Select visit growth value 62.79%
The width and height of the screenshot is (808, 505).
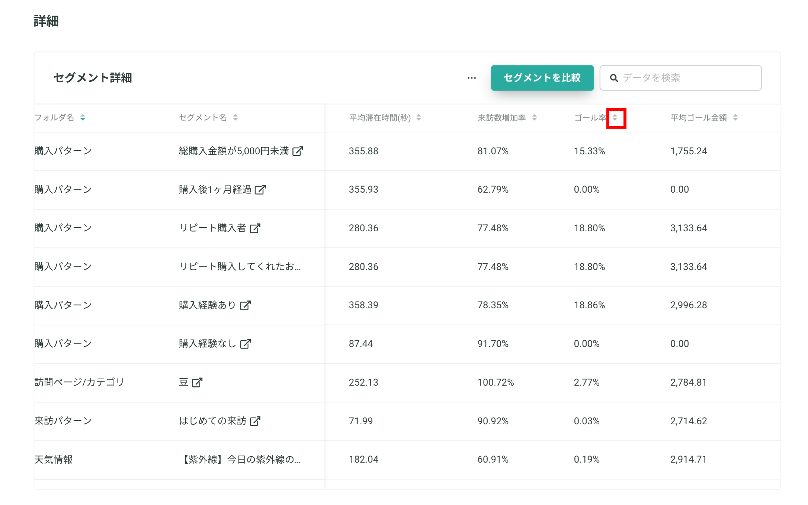[493, 189]
